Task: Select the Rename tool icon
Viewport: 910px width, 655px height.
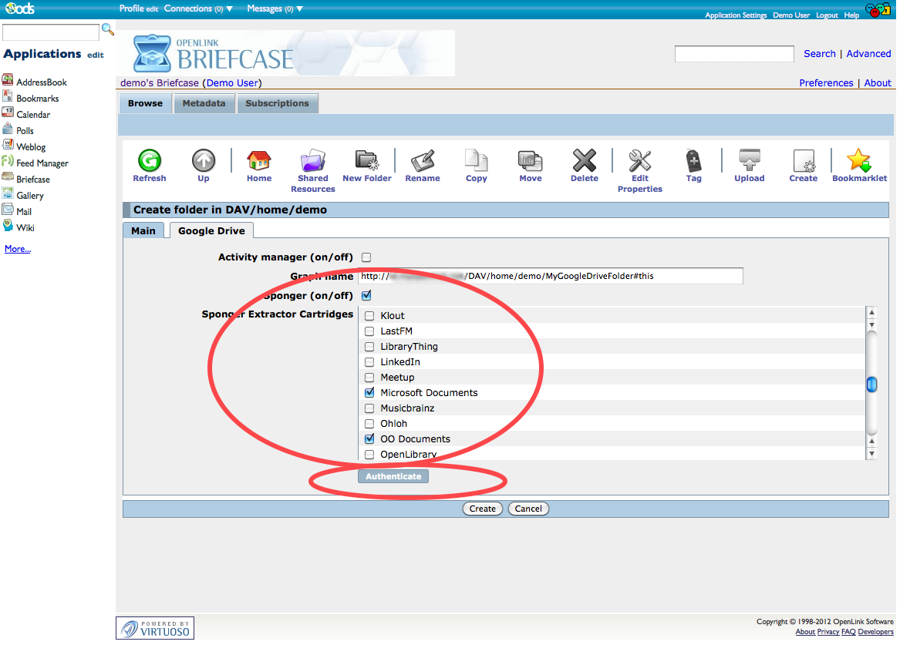Action: coord(423,161)
